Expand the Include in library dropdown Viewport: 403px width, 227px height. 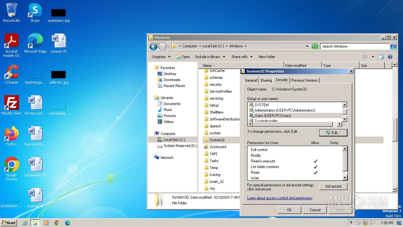(x=210, y=57)
